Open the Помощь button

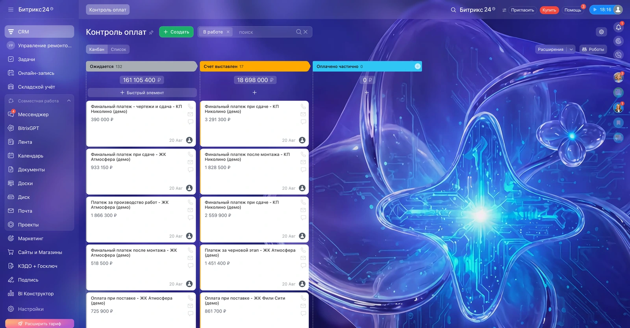pos(573,10)
